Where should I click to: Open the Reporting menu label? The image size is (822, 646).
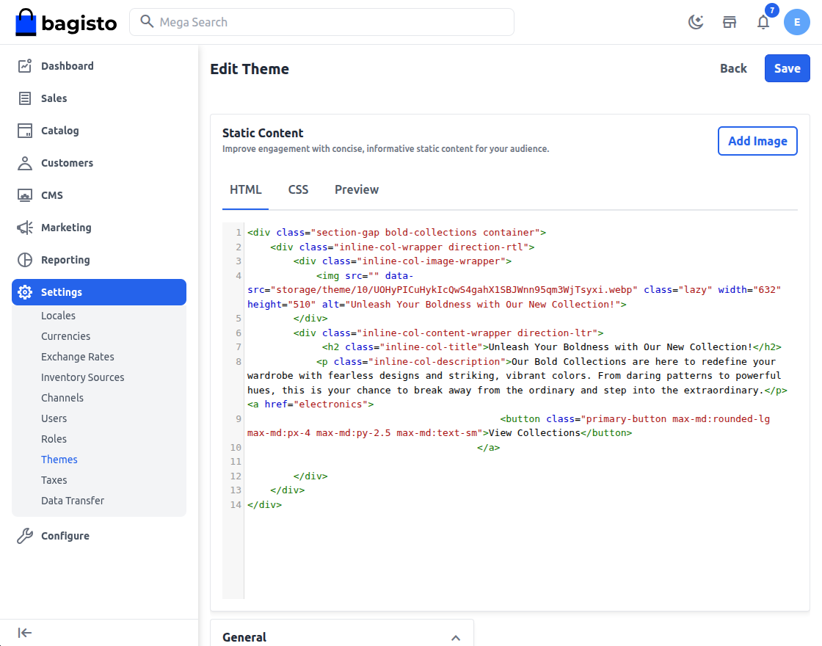pyautogui.click(x=65, y=260)
